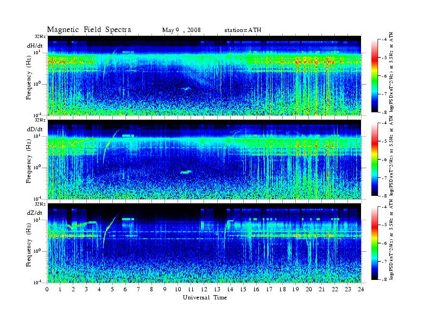This screenshot has width=430, height=332.
Task: Click the "32Hz" tick above dH/dt panel
Action: point(40,36)
